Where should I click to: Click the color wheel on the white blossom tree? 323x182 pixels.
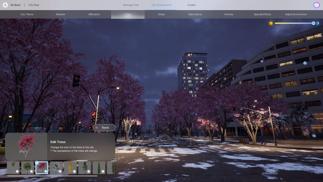[x=60, y=171]
